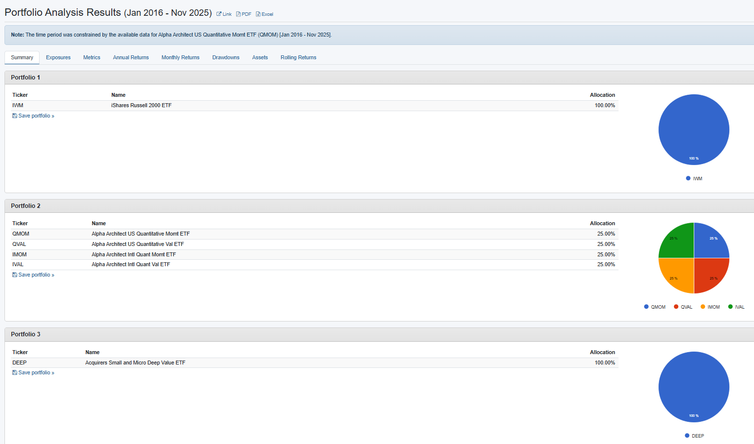Select the Rolling Returns tab

298,57
